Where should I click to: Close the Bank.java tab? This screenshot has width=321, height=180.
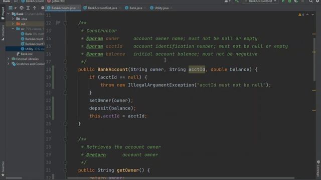tap(145, 8)
